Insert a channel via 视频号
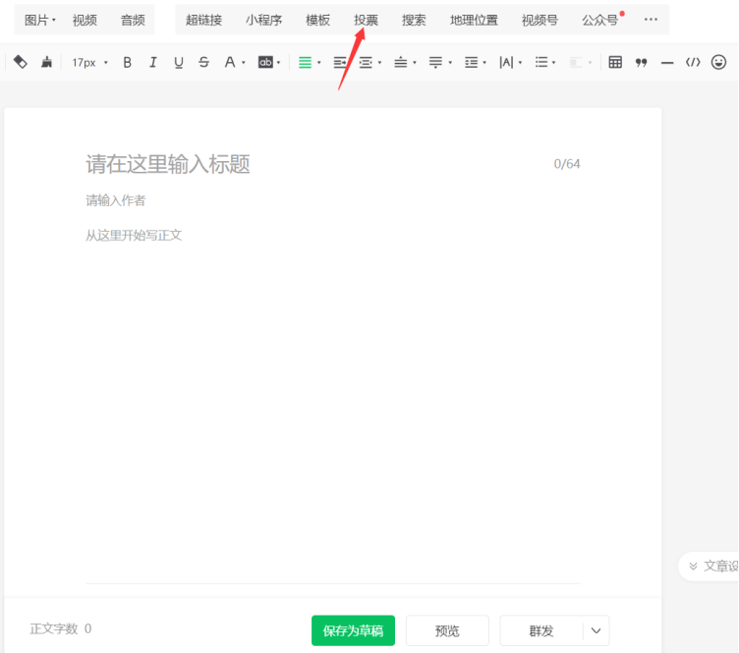The image size is (739, 653). (x=540, y=20)
